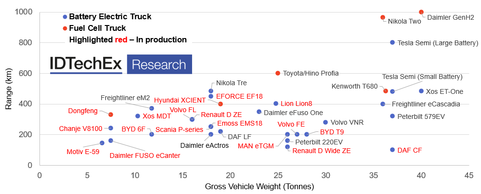Click the IDTechEx logo text
This screenshot has height=194, width=481.
point(86,65)
